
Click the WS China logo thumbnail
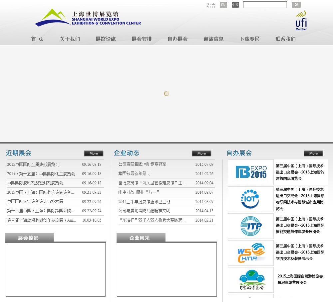(x=251, y=253)
